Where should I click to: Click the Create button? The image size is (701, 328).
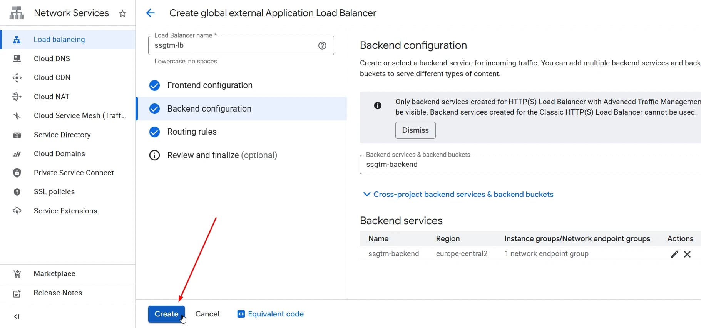point(166,314)
